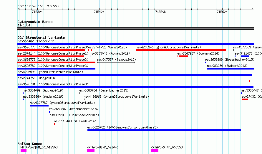Select the esv3626782 long blue bar
262x154 pixels.
164,130
